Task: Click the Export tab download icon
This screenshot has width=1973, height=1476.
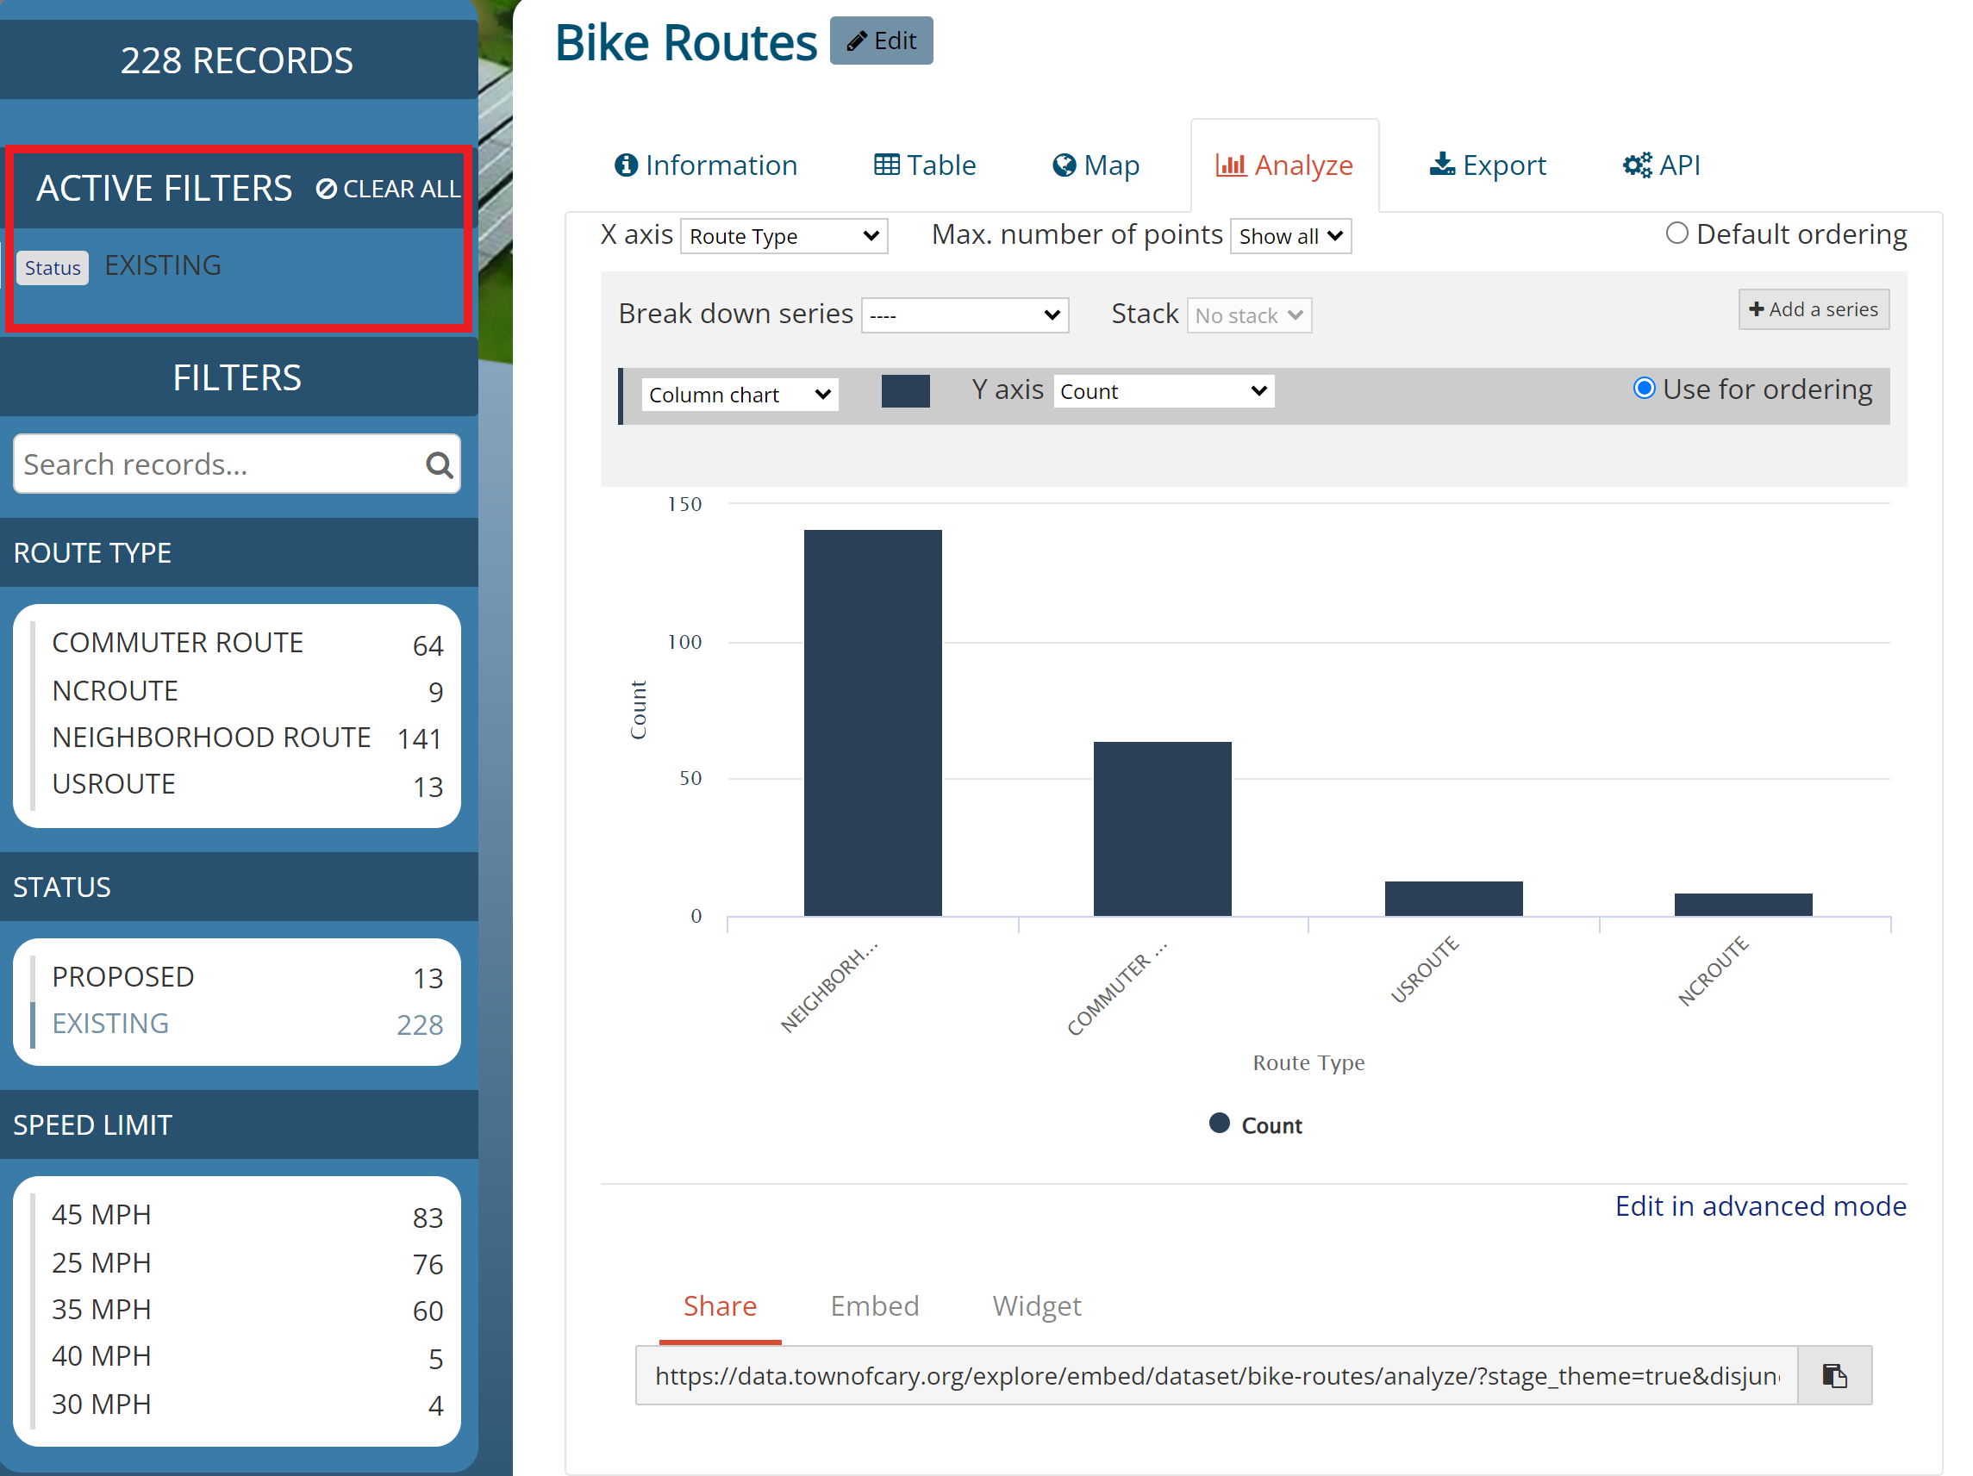Action: [1441, 164]
